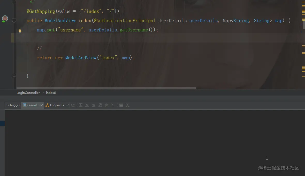Click the "username" string literal

pos(70,30)
